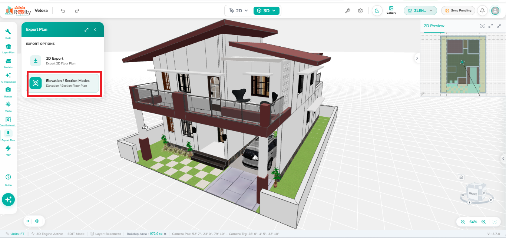
Task: Open the Layer Plan sidebar tool
Action: (8, 49)
